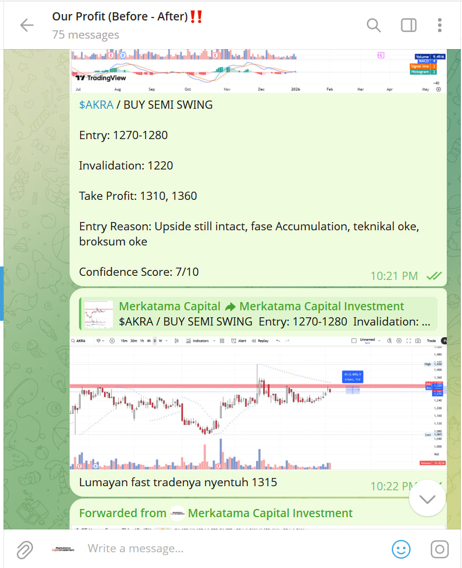Viewport: 462px width, 568px height.
Task: Click the small chart thumbnail in reply quote
Action: click(x=98, y=314)
